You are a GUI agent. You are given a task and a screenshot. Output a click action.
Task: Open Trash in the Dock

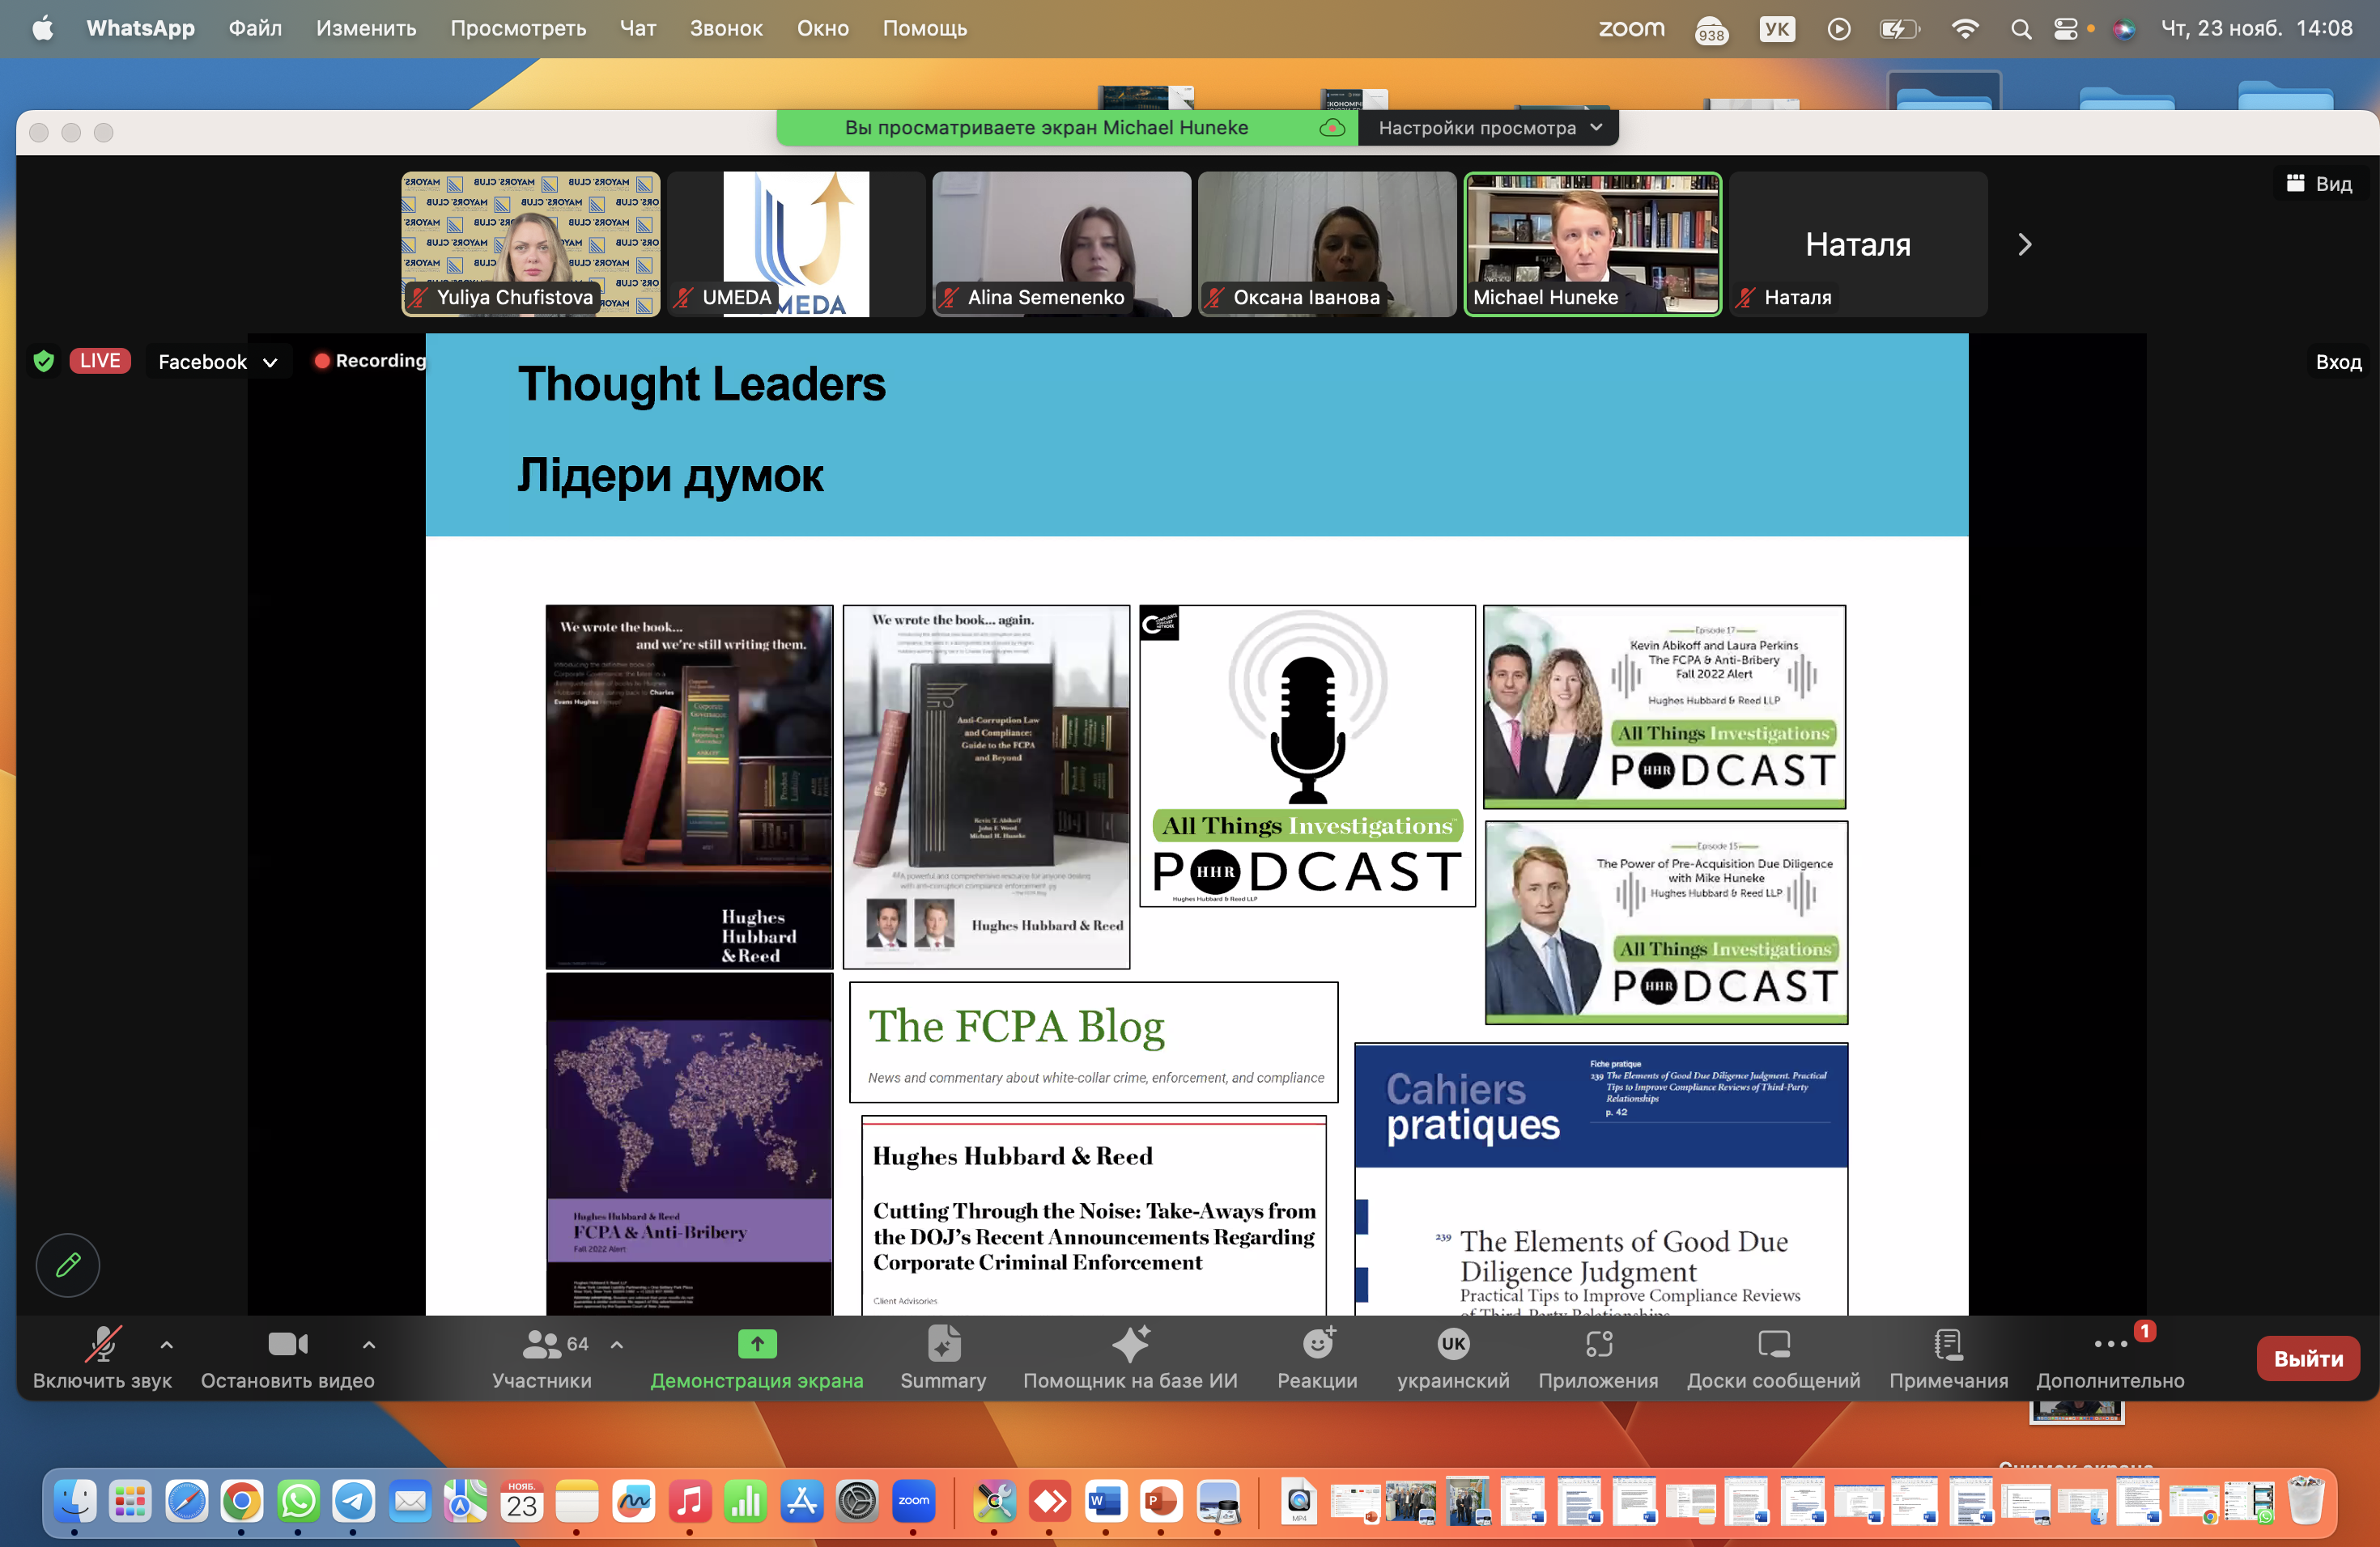(x=2306, y=1501)
